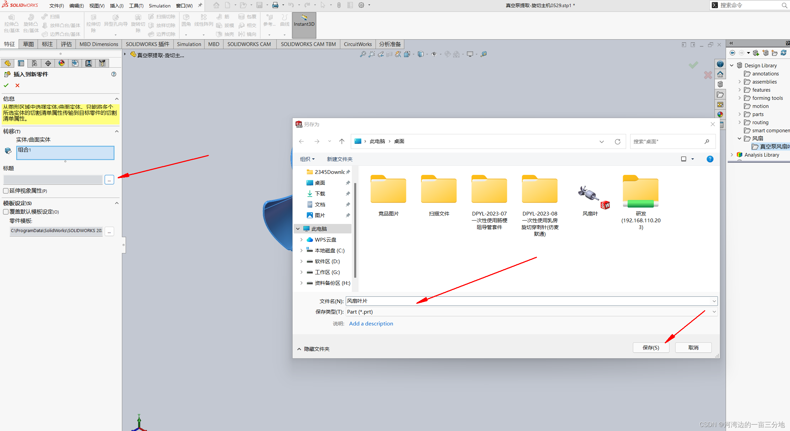790x431 pixels.
Task: Click the Instant3D toolbar button
Action: (x=304, y=24)
